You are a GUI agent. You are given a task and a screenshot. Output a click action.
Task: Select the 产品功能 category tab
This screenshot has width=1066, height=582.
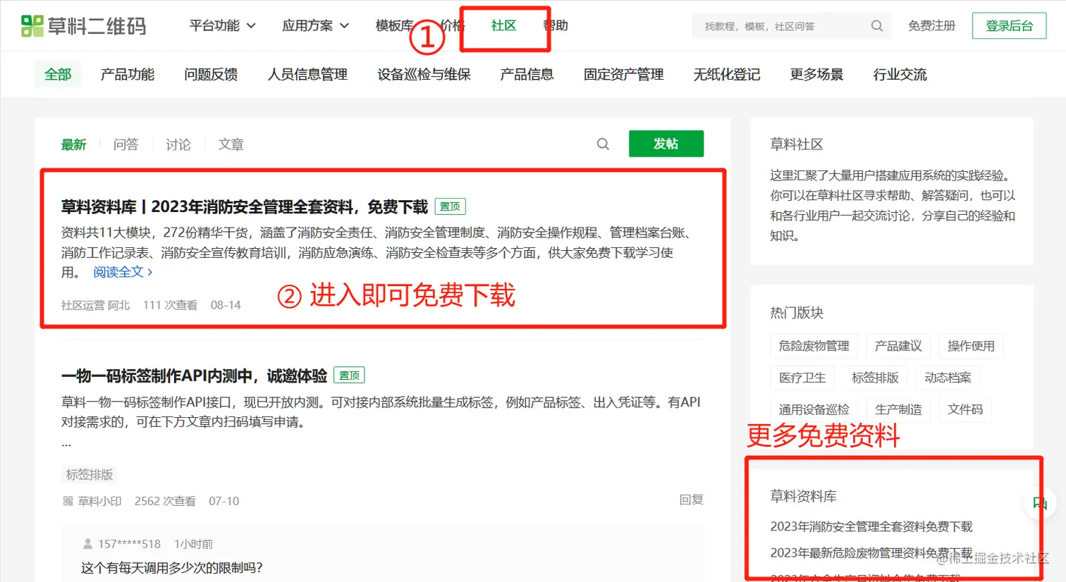pos(127,74)
